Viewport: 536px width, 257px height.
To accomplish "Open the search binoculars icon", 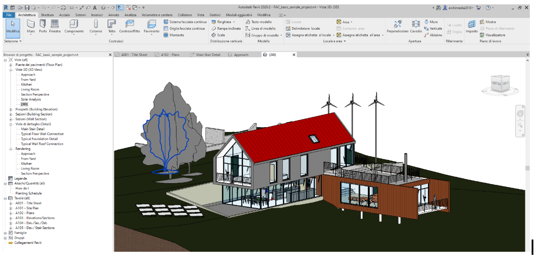I will pos(438,8).
